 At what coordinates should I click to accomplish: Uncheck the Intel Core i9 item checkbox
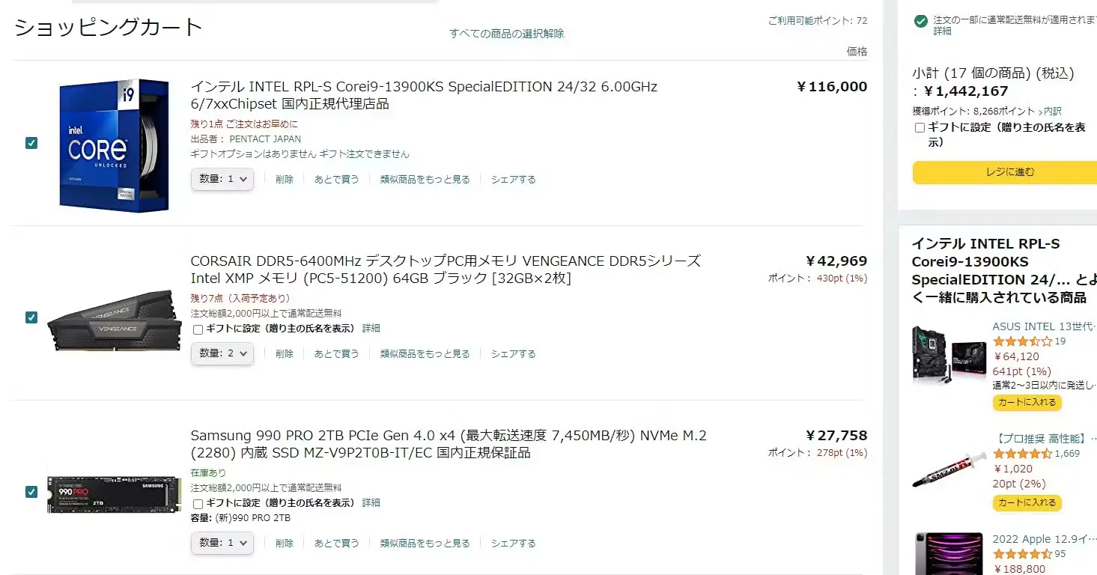click(31, 143)
